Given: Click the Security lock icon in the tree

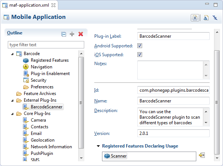Looking at the screenshot, I should (x=26, y=80).
